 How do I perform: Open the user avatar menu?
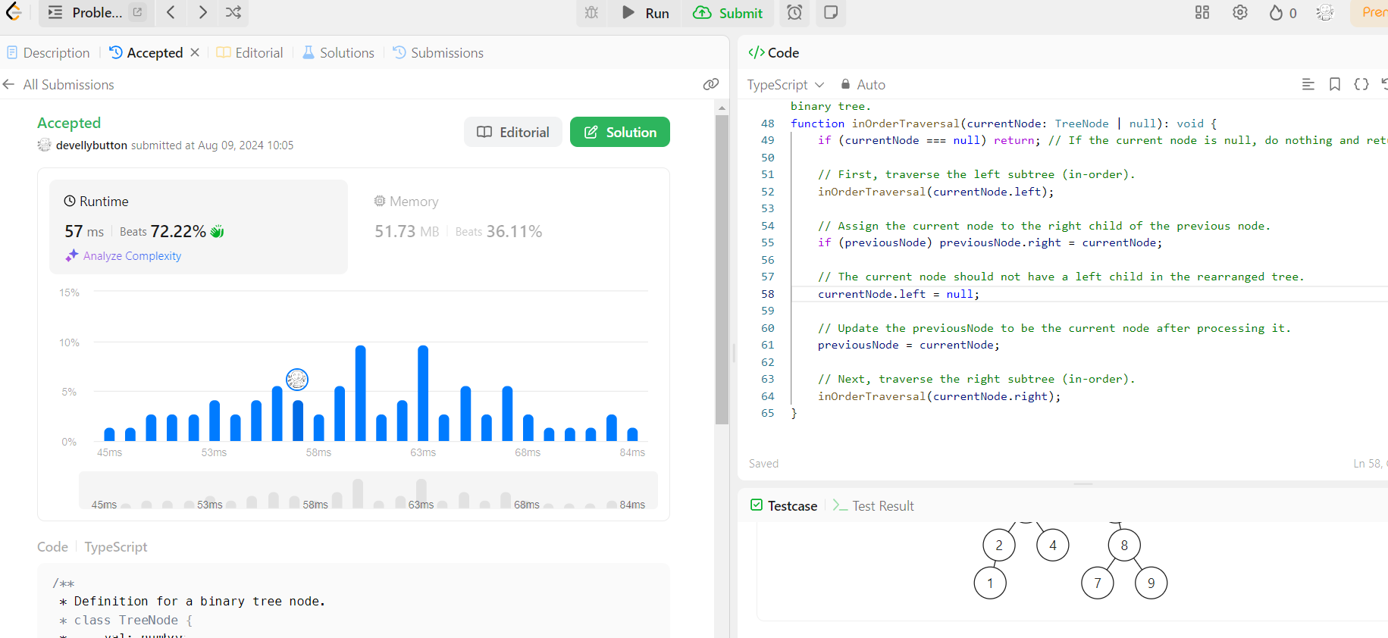pyautogui.click(x=1325, y=13)
